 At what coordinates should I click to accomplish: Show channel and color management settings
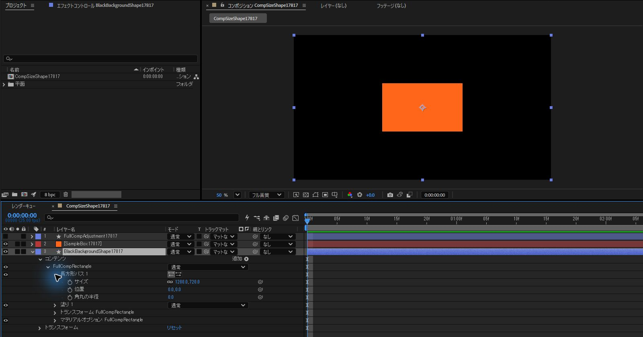350,195
